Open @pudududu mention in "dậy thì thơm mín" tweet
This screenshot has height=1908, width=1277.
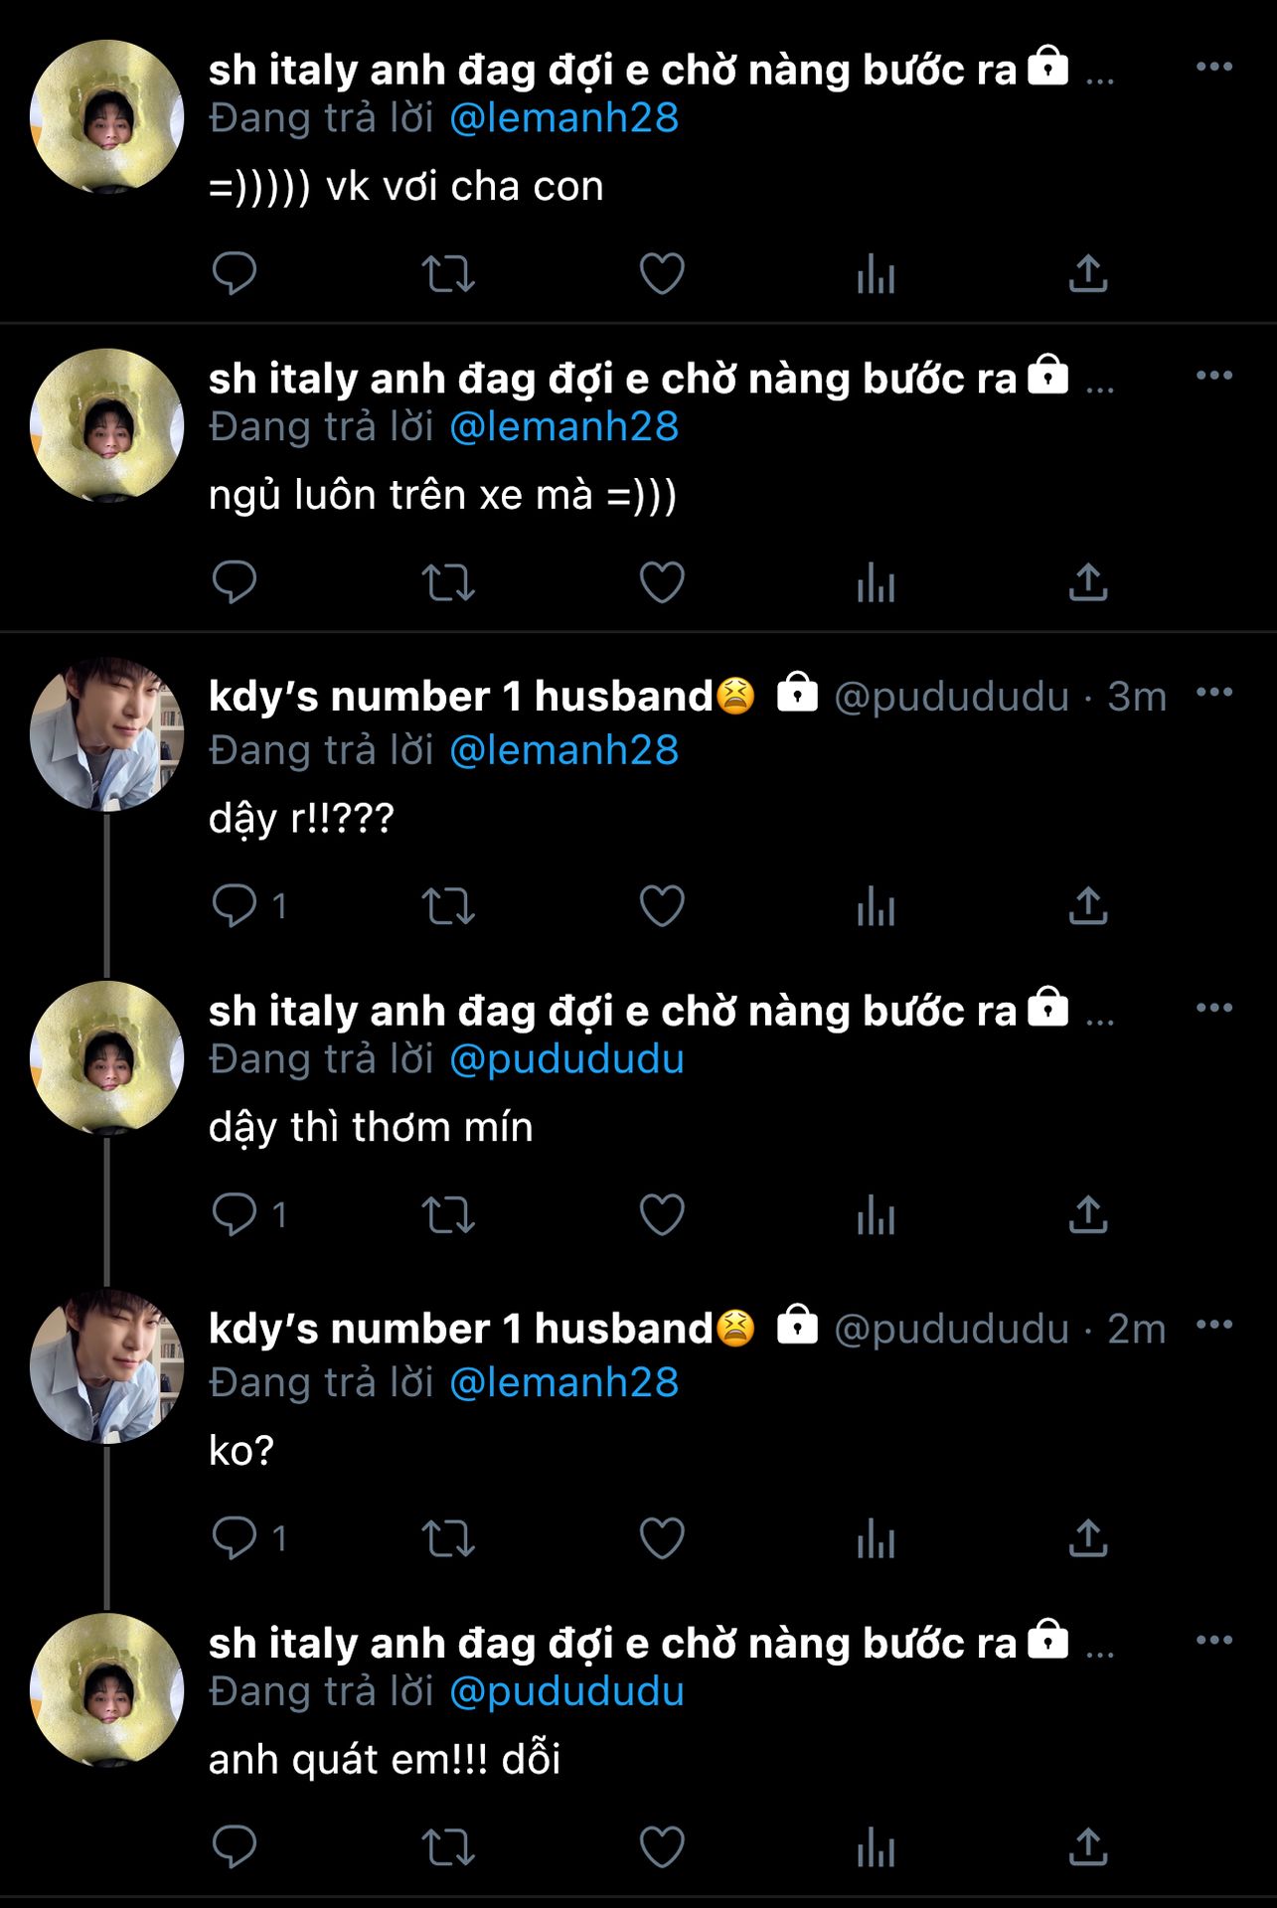click(x=567, y=1059)
